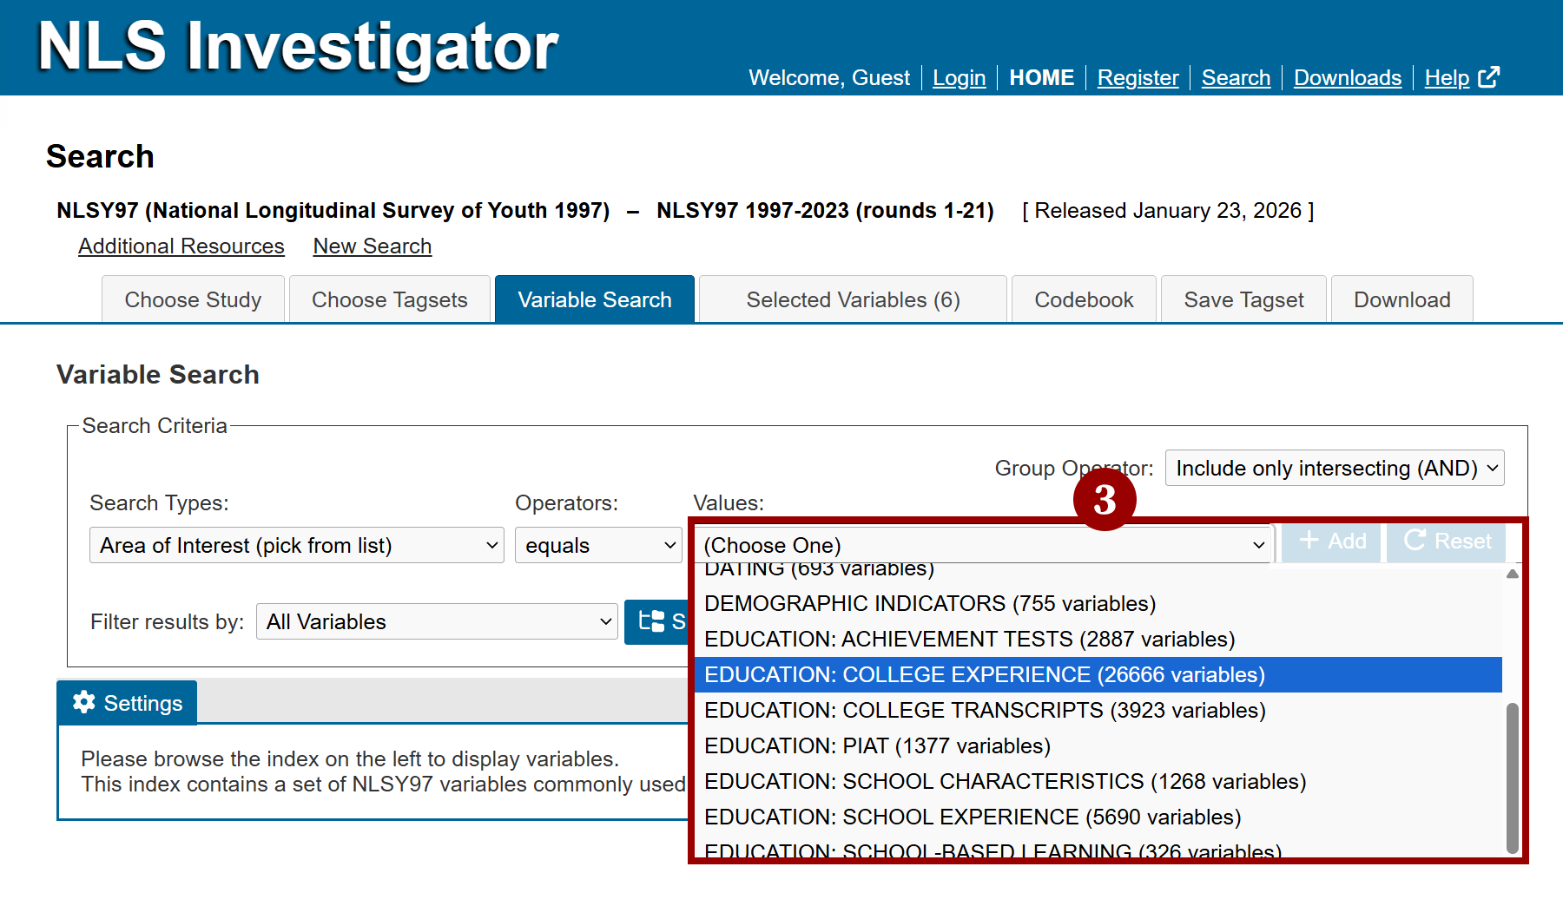The height and width of the screenshot is (906, 1563).
Task: Open the Help link
Action: (1448, 77)
